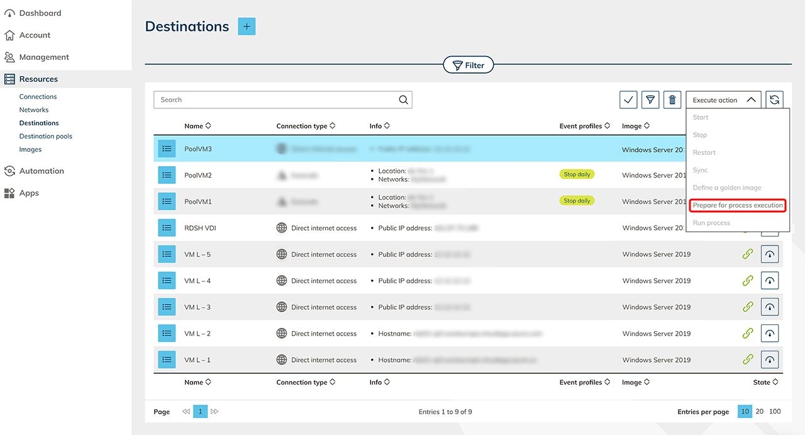Click the trash delete icon
Viewport: 805px width, 435px height.
pos(672,99)
